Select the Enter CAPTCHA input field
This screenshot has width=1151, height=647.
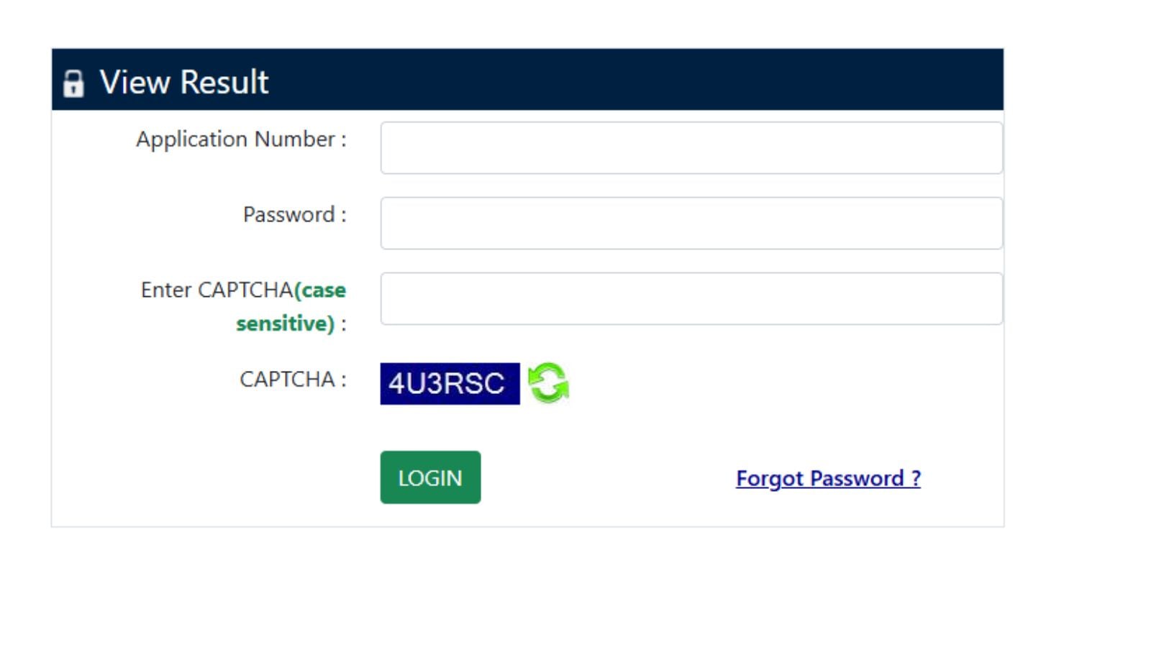coord(691,299)
